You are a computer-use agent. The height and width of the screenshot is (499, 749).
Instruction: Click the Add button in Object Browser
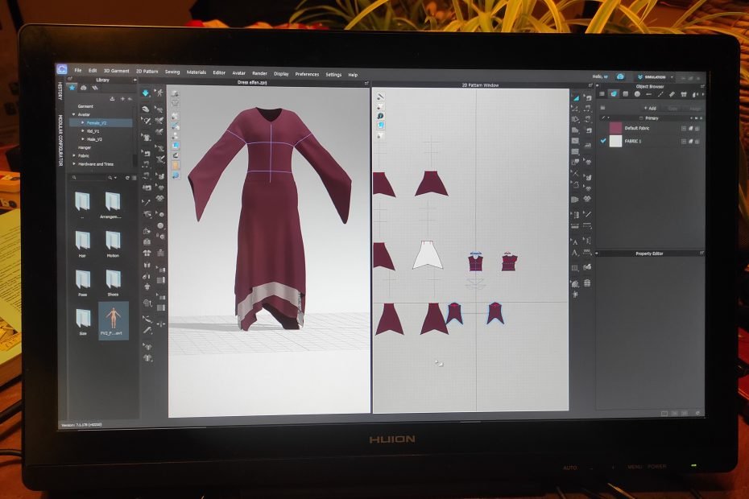pos(649,108)
